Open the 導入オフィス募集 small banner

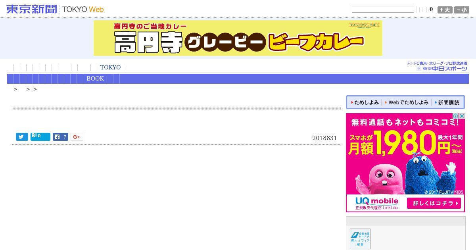pyautogui.click(x=360, y=239)
